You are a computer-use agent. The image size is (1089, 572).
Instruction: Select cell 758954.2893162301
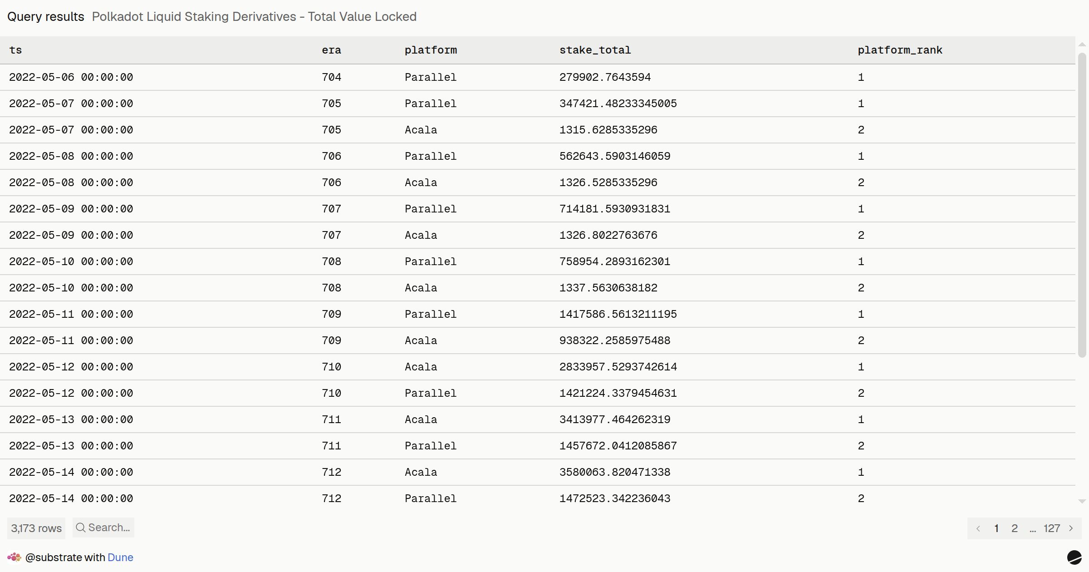[x=615, y=261]
